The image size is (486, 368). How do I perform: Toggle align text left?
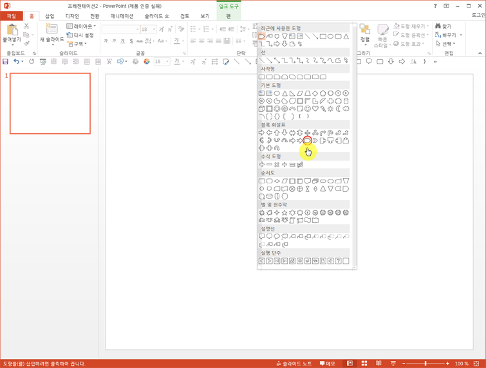point(193,41)
